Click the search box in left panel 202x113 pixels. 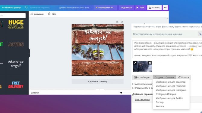click(13, 16)
